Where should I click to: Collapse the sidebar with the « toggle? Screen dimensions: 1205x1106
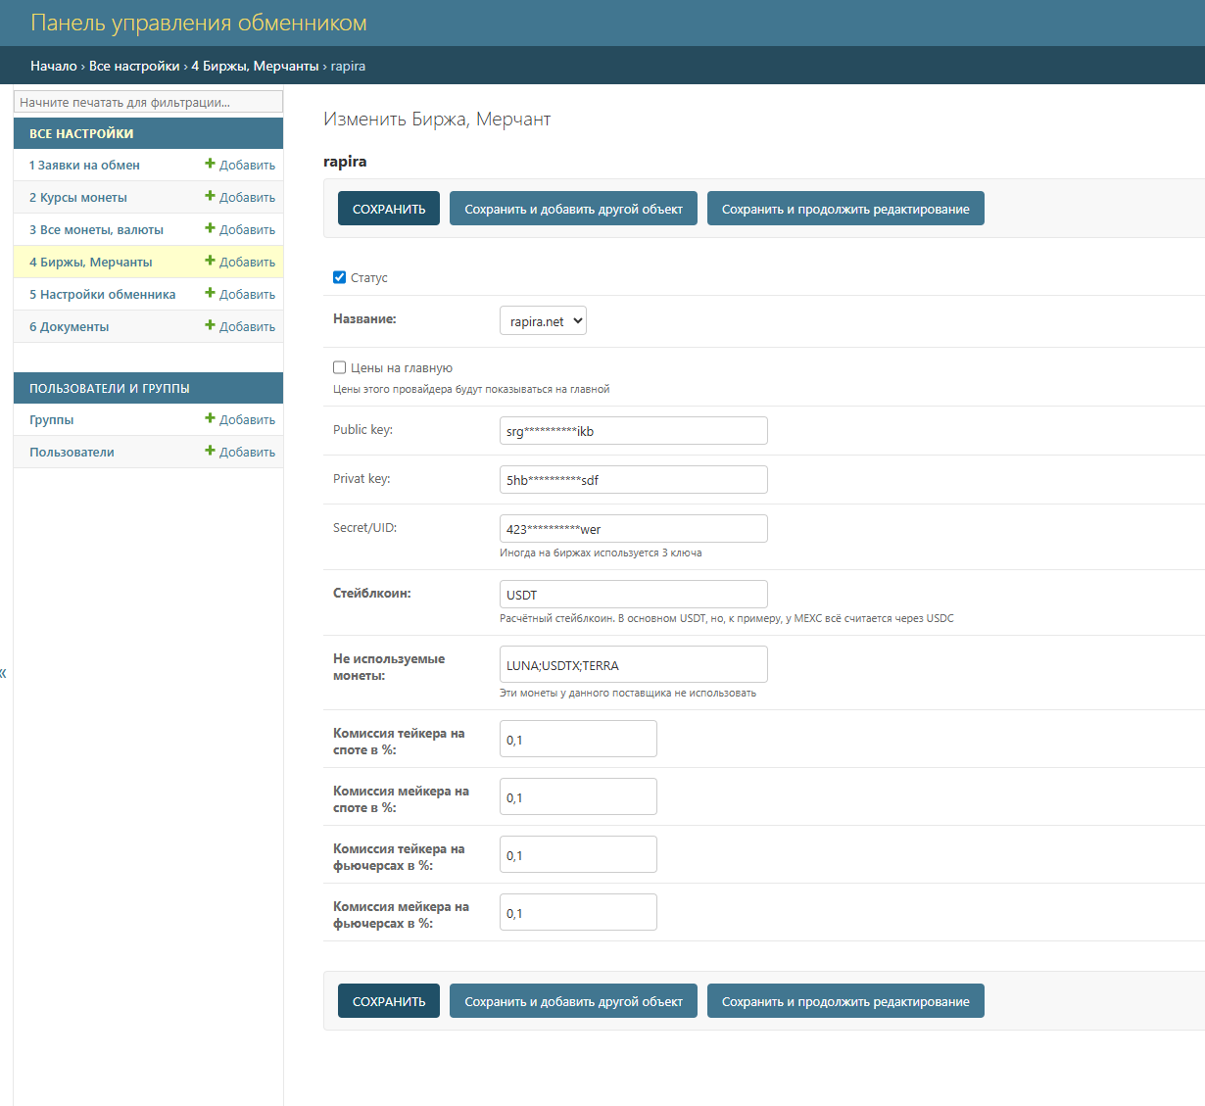[3, 673]
